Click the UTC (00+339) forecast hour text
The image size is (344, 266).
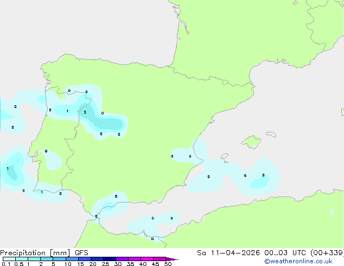(x=318, y=253)
